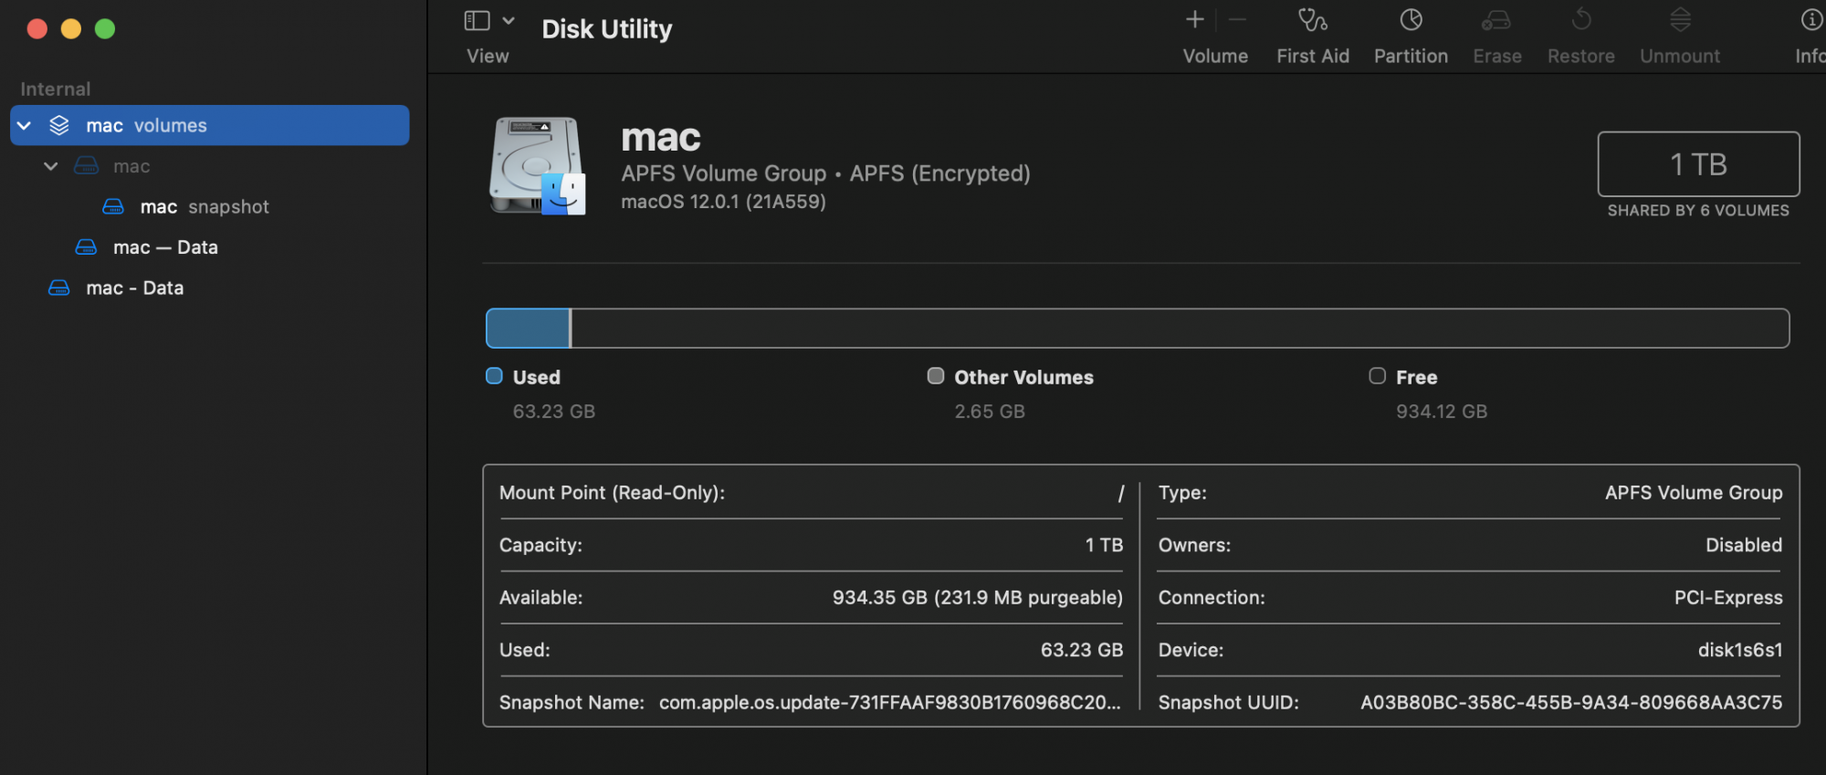Click the macOS 12.0.1 version text
The image size is (1826, 775).
click(x=723, y=202)
